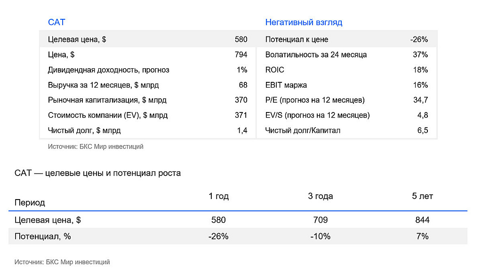This screenshot has height=273, width=482.
Task: Click the Чистый долг/Капитал value 6,5
Action: click(422, 130)
